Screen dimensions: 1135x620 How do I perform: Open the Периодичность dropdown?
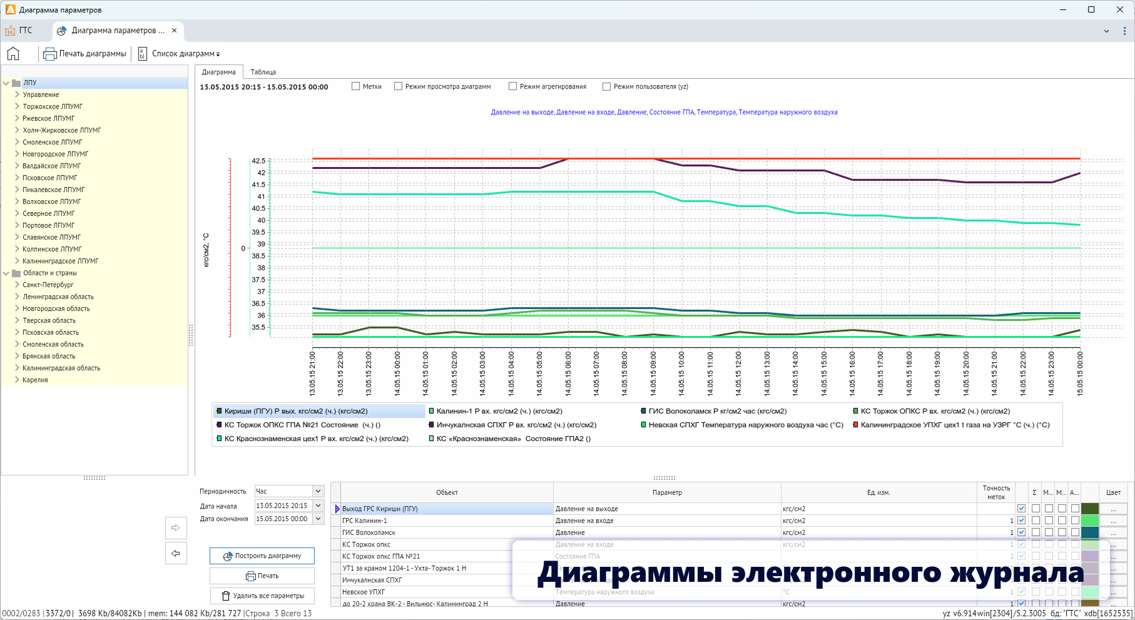tap(318, 491)
